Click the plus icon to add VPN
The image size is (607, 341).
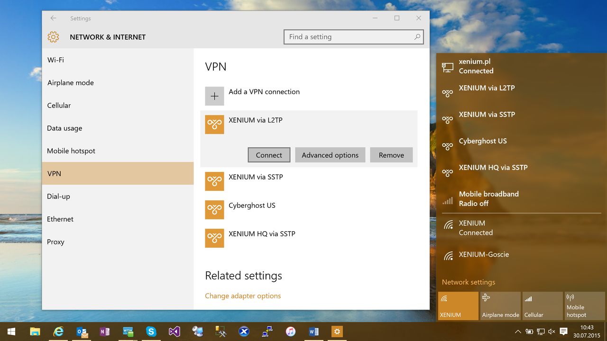click(x=214, y=96)
